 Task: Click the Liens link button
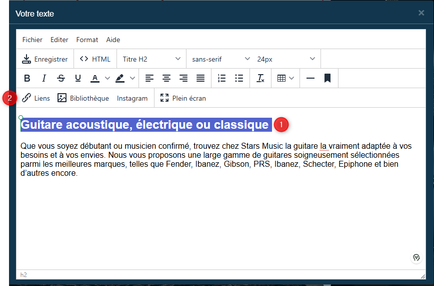point(36,98)
